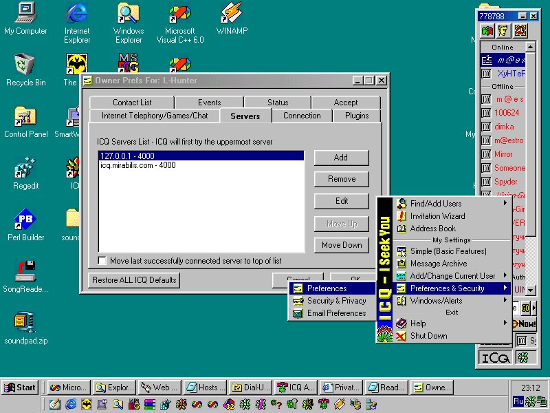Viewport: 550px width, 413px height.
Task: Select offline contact dimka in ICQ list
Action: click(503, 127)
